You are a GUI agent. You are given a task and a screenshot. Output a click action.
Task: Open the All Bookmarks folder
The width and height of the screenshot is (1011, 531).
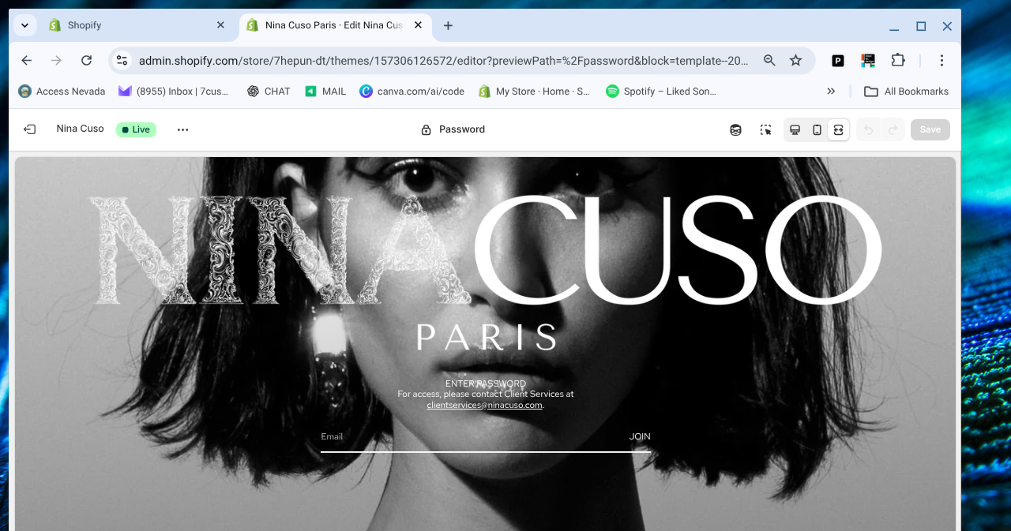pyautogui.click(x=906, y=92)
